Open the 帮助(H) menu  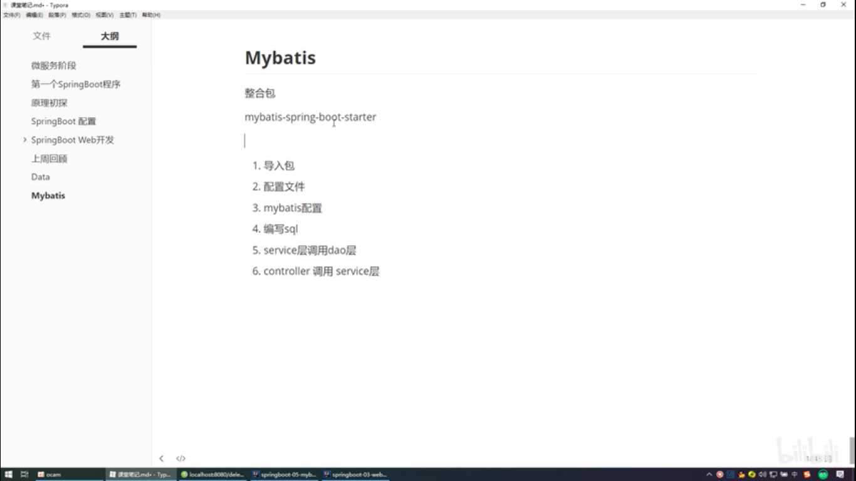tap(151, 14)
